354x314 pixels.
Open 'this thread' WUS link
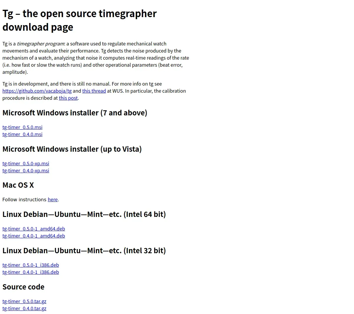[94, 91]
